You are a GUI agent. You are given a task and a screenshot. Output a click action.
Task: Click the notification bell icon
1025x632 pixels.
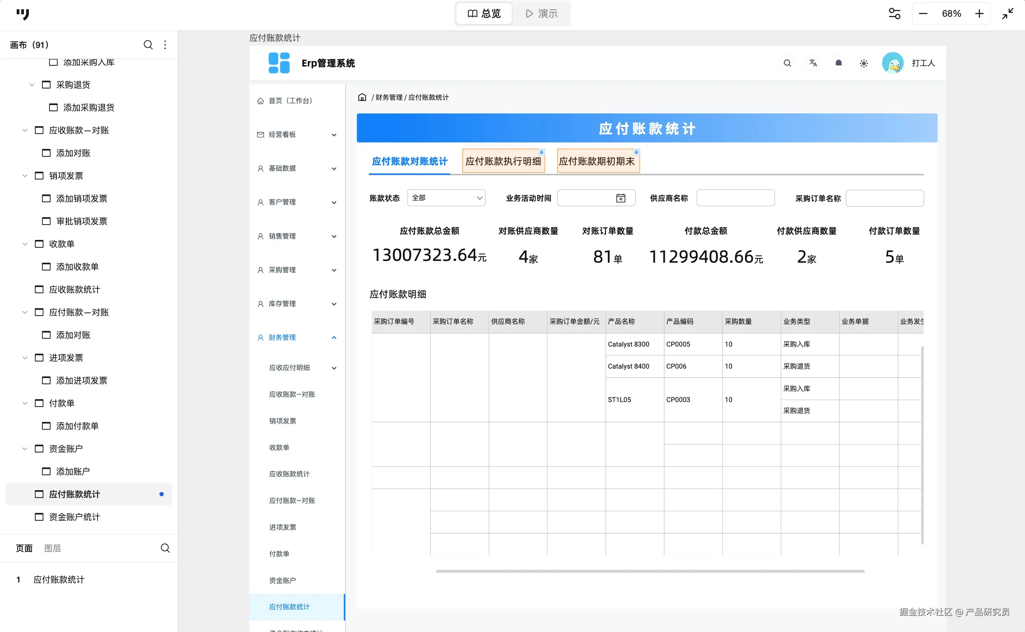[839, 63]
